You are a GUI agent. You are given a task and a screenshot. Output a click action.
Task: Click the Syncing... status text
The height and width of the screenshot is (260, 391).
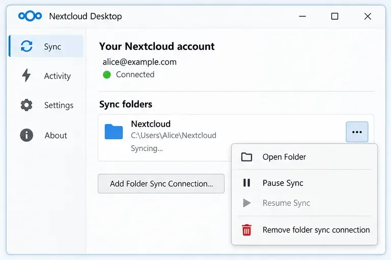[x=147, y=148]
